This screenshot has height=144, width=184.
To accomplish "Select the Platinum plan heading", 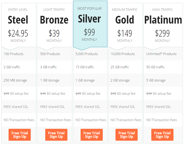I will pyautogui.click(x=163, y=20).
